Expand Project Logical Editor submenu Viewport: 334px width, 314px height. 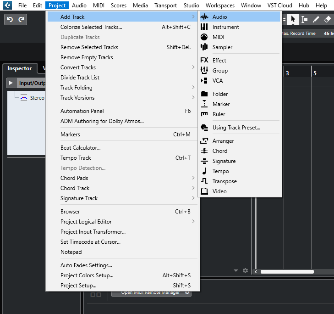coord(193,221)
